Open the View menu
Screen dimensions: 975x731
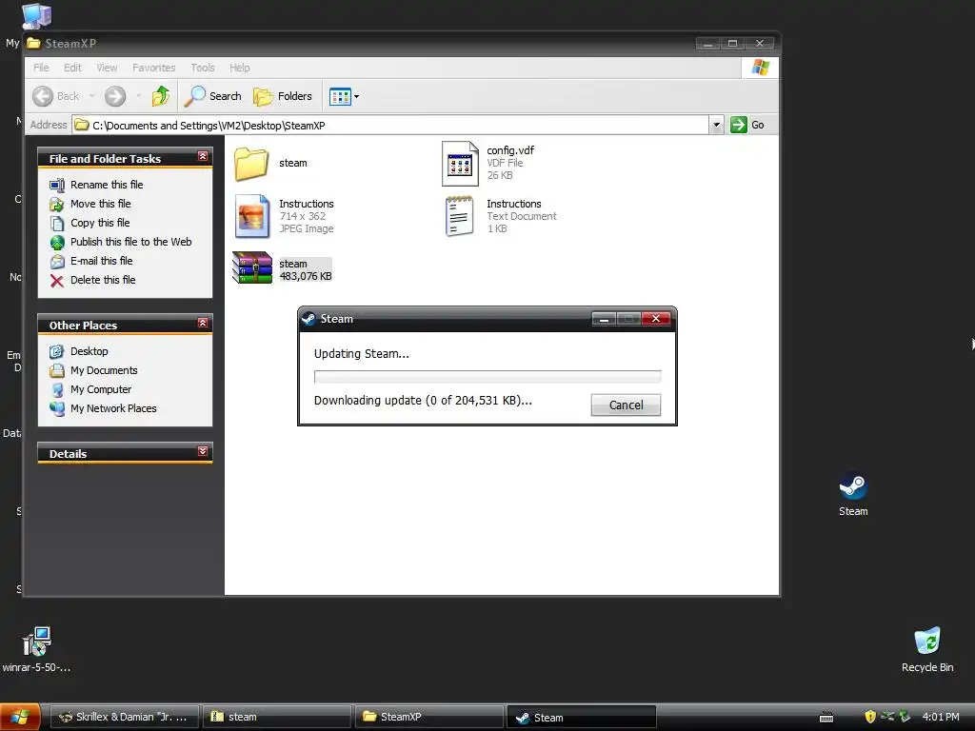click(x=107, y=68)
